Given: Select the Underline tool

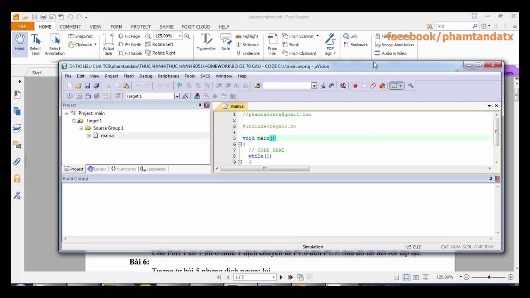Looking at the screenshot, I should click(248, 53).
